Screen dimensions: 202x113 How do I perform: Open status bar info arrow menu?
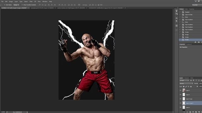[27, 112]
